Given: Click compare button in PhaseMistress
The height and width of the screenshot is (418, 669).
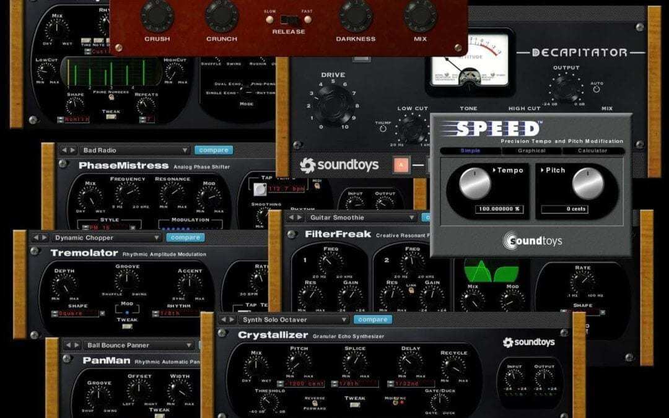Looking at the screenshot, I should click(214, 150).
